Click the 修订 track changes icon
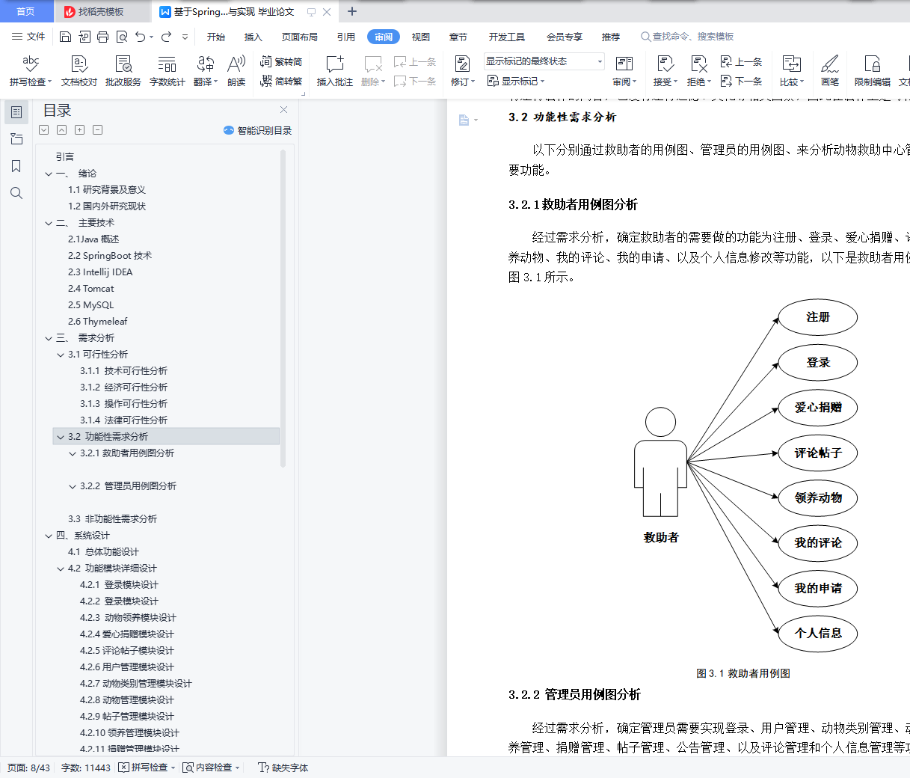 point(463,65)
